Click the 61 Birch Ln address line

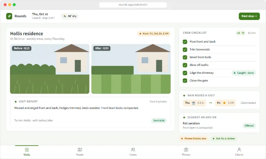[37, 39]
